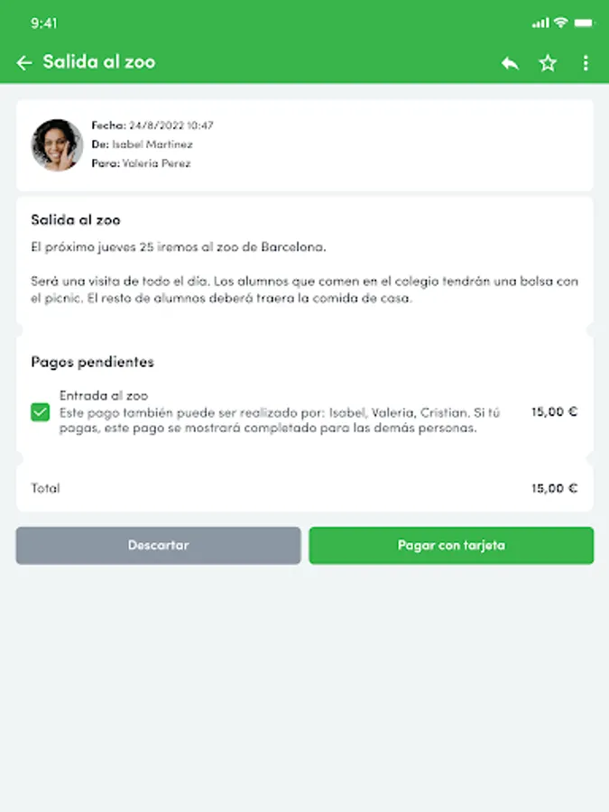This screenshot has height=812, width=609.
Task: Tap the message date 24/8/2022 10:47
Action: tap(171, 125)
